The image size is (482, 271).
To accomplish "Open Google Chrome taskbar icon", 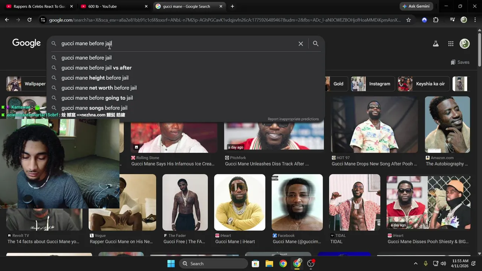I will (x=283, y=263).
